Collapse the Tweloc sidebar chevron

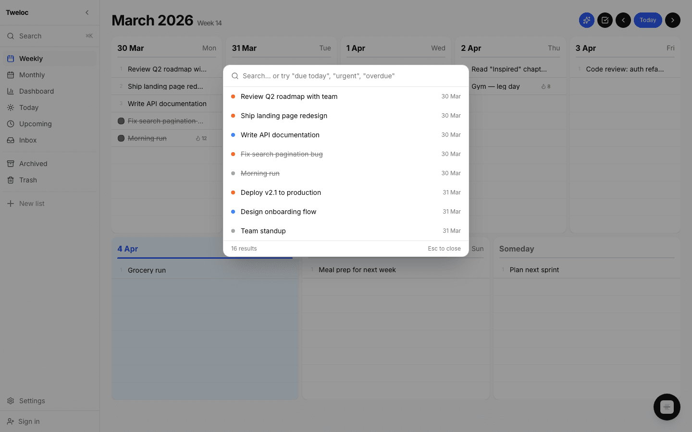pos(87,12)
